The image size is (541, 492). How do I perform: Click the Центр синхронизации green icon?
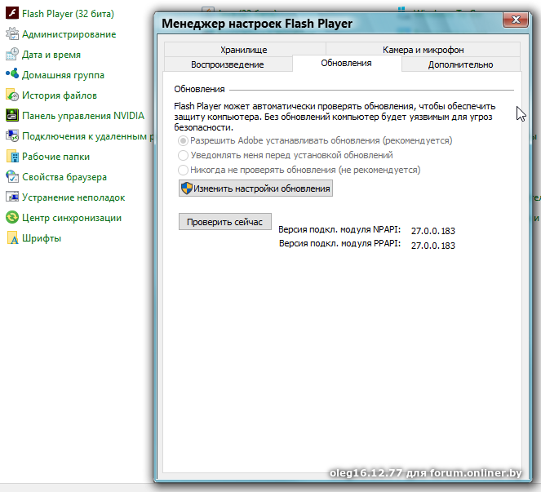12,217
